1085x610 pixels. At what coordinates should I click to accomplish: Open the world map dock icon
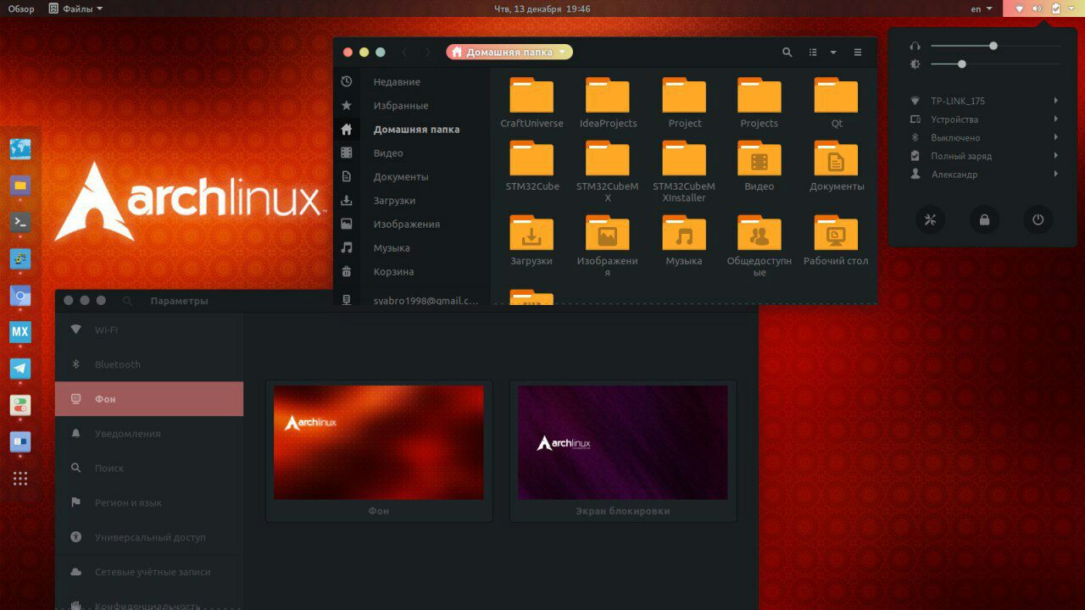(20, 149)
